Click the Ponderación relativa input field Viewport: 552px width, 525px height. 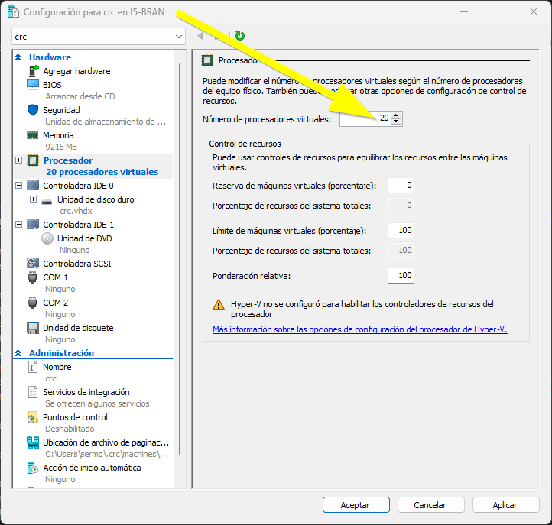point(401,276)
